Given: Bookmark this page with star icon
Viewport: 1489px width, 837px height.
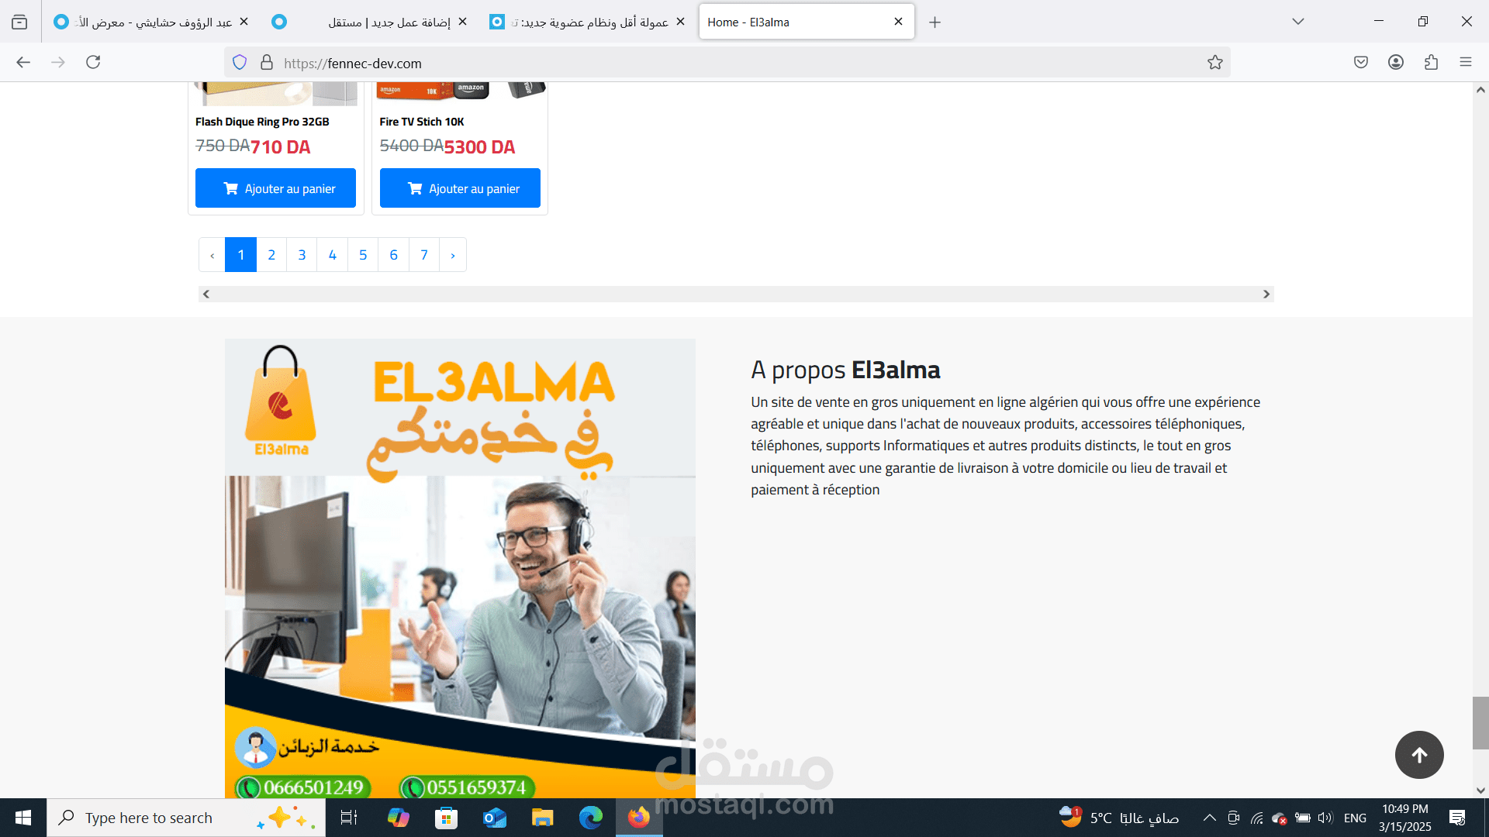Looking at the screenshot, I should pyautogui.click(x=1214, y=63).
